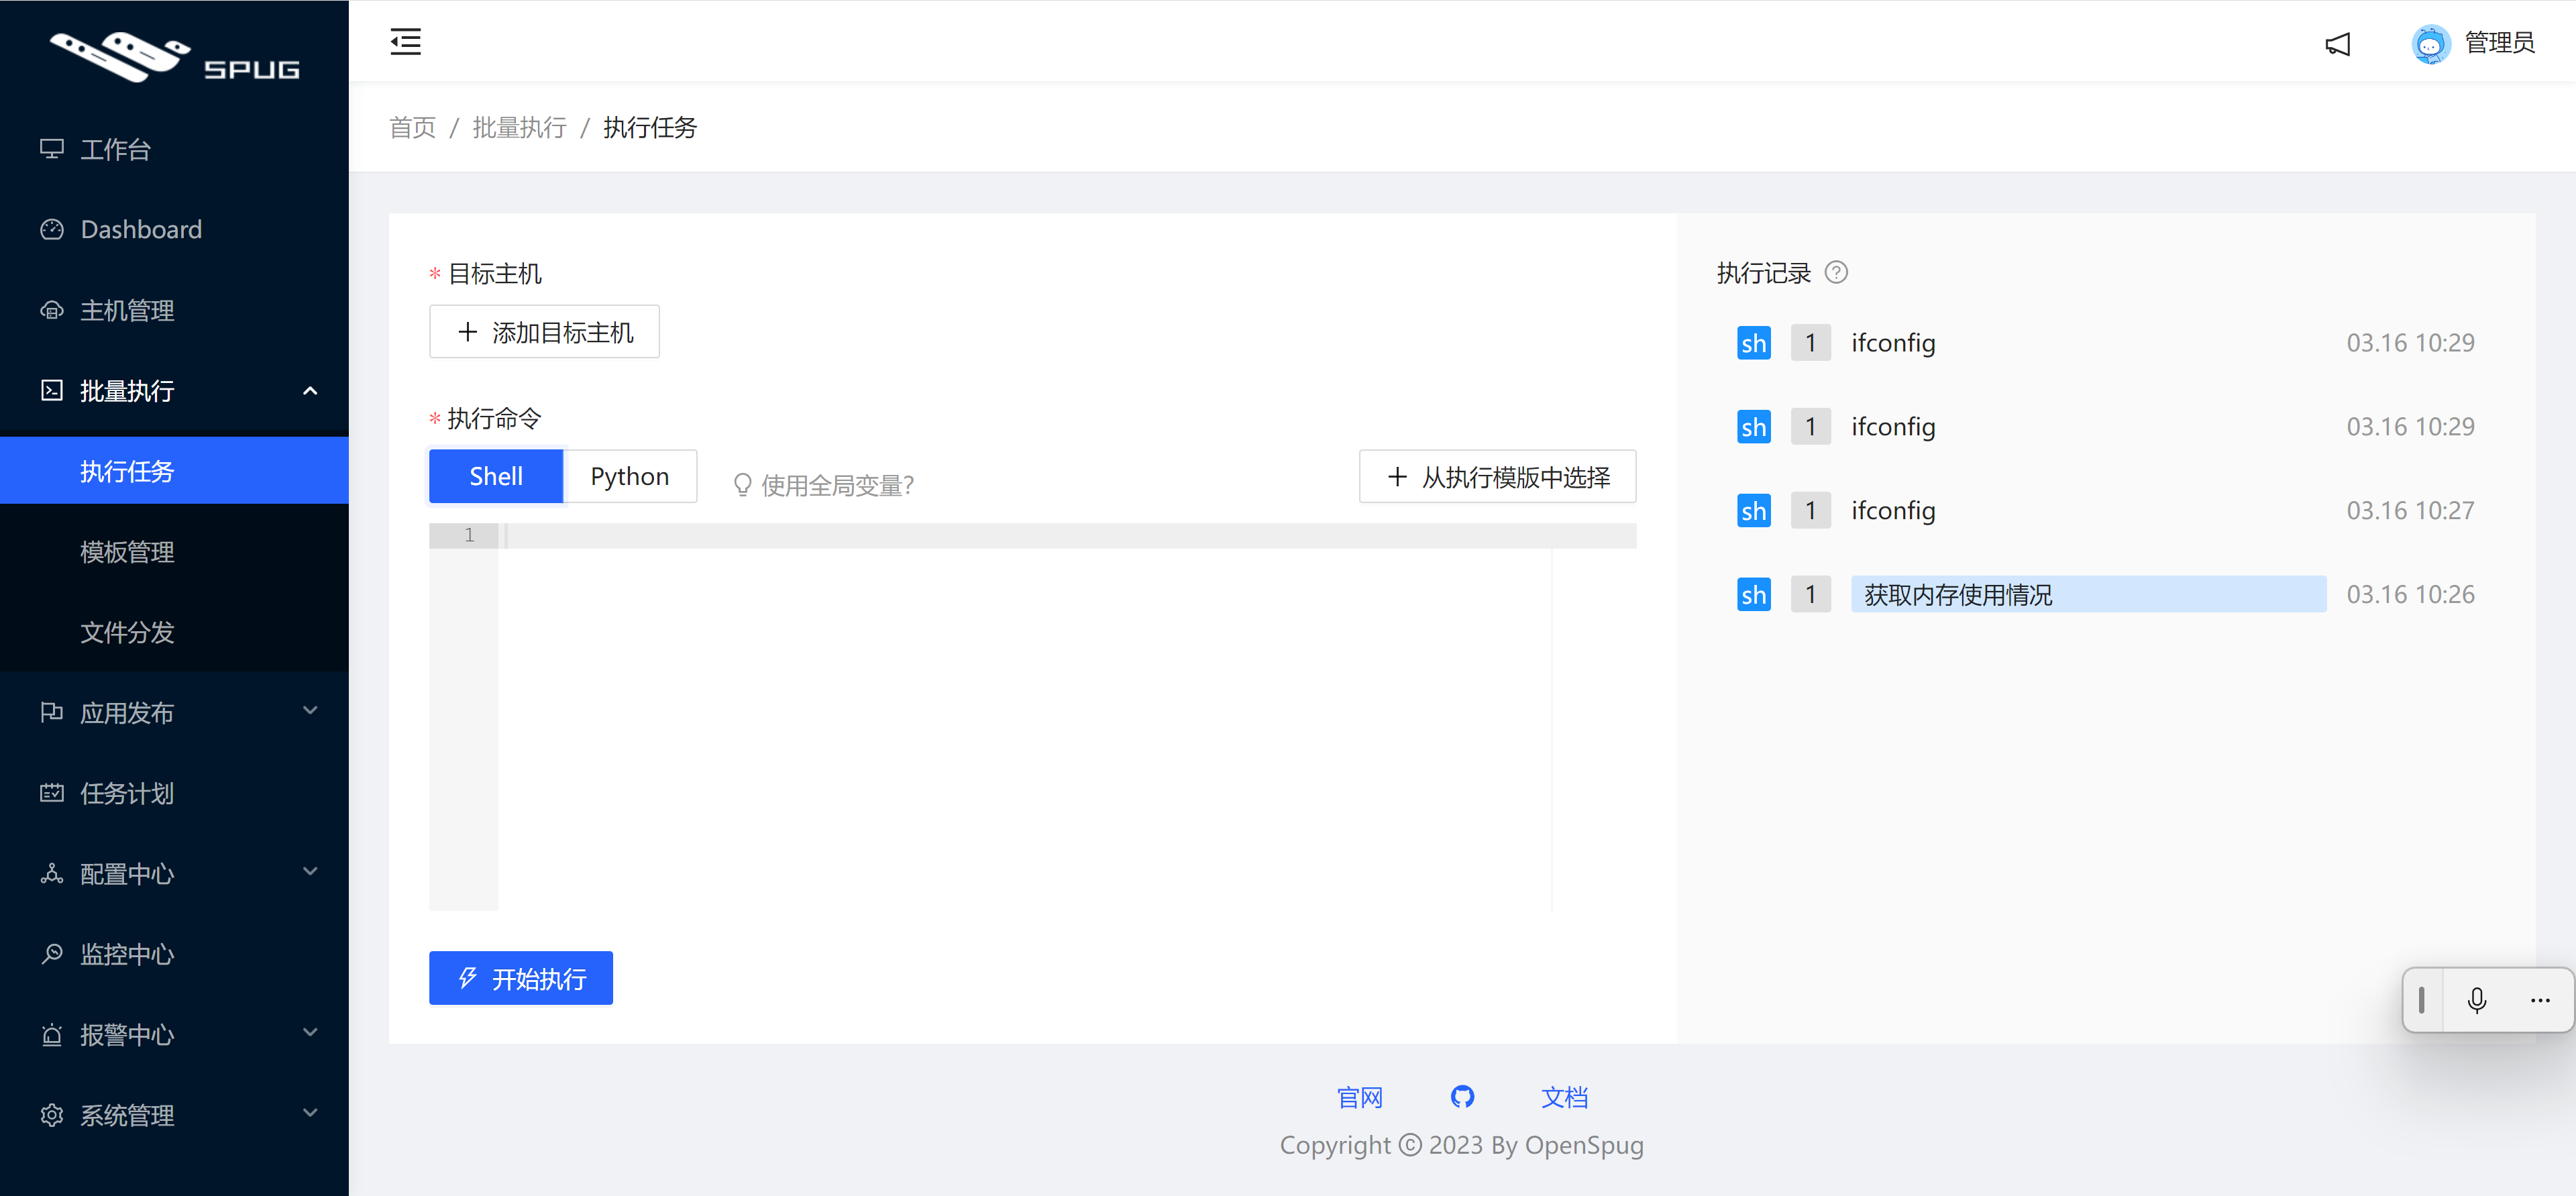This screenshot has height=1196, width=2576.
Task: Open the 模板管理 menu item
Action: (127, 551)
